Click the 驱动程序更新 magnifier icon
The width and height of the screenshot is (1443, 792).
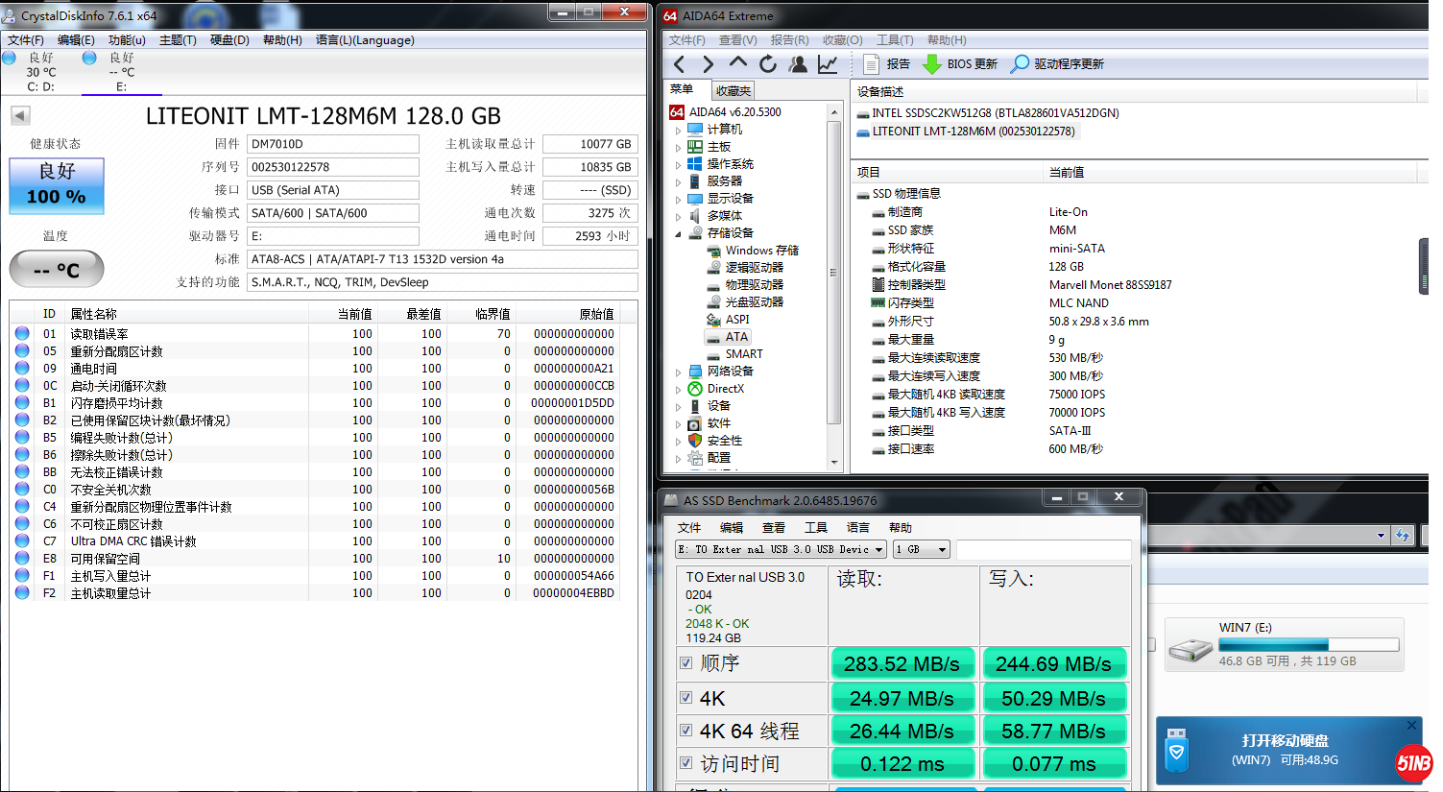point(1020,64)
